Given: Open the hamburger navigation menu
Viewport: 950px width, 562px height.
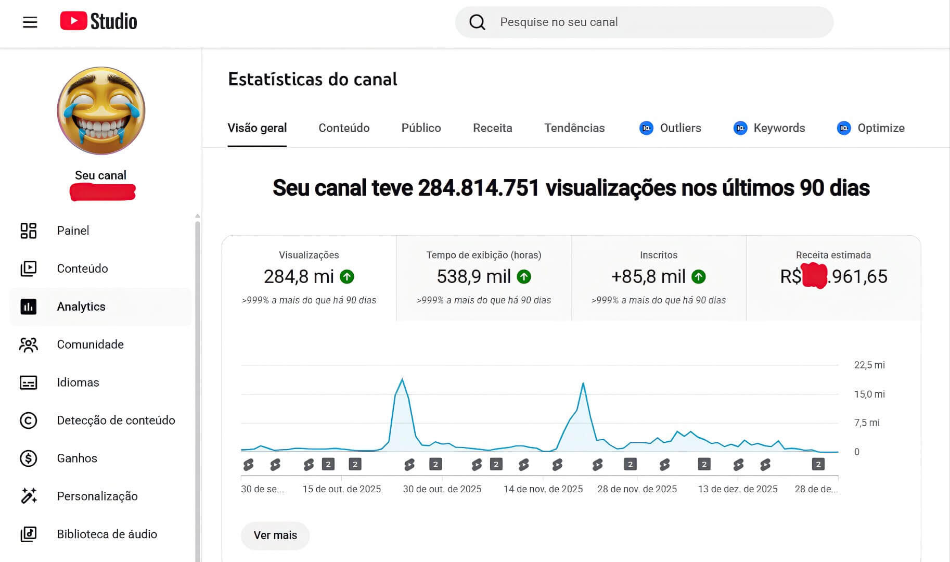Looking at the screenshot, I should tap(30, 22).
